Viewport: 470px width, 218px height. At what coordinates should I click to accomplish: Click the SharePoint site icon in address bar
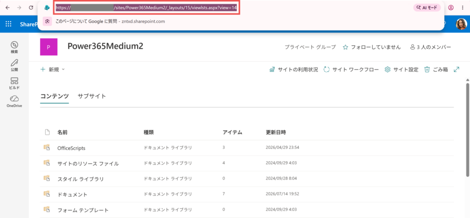[x=47, y=8]
